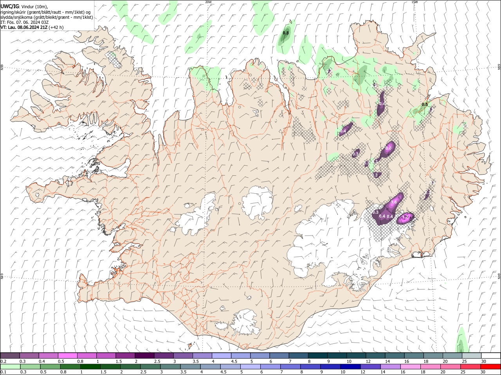Select the dark teal 9 swatch in upper legend
This screenshot has width=501, height=375.
point(336,355)
